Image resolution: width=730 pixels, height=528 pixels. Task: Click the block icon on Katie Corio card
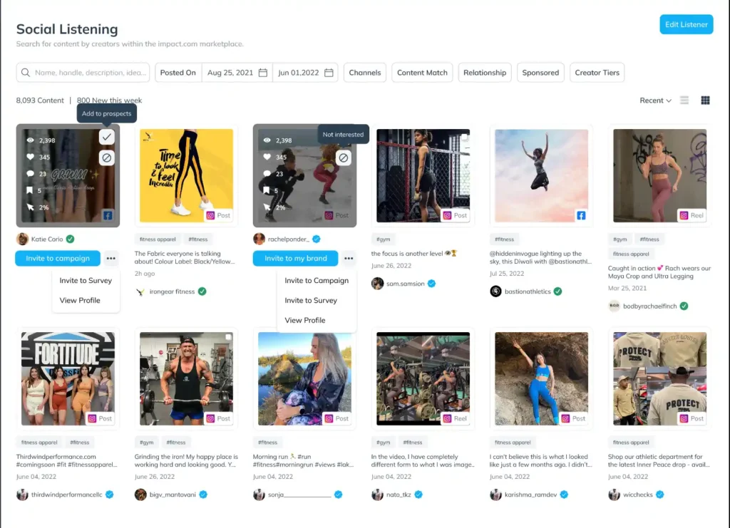click(106, 157)
